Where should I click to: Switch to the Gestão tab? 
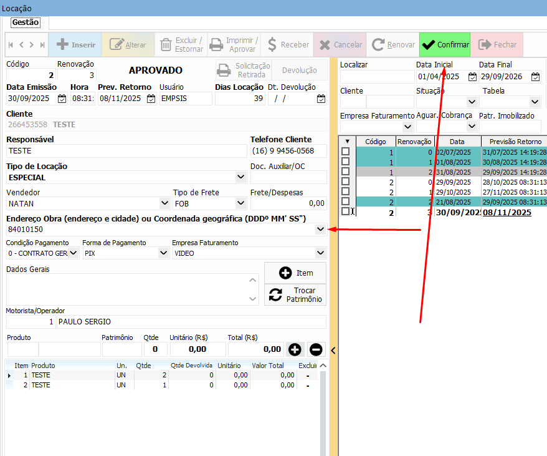tap(26, 22)
